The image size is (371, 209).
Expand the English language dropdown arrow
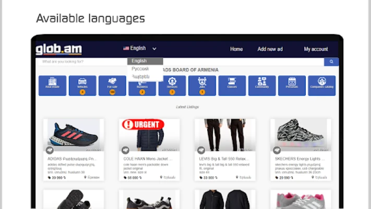pos(154,49)
